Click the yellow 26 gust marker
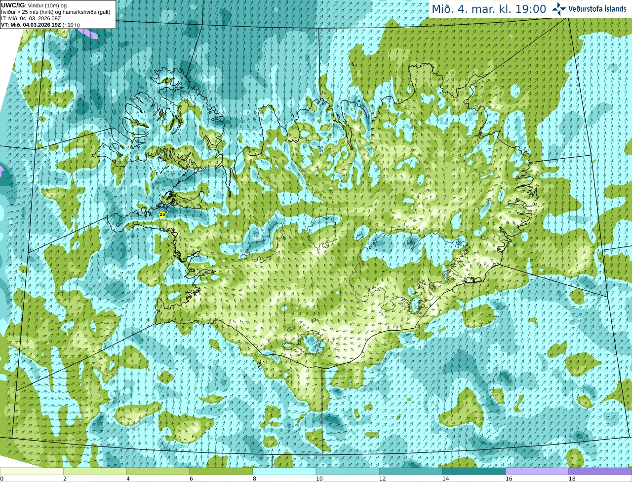Viewport: 632px width, 482px height. coord(162,214)
